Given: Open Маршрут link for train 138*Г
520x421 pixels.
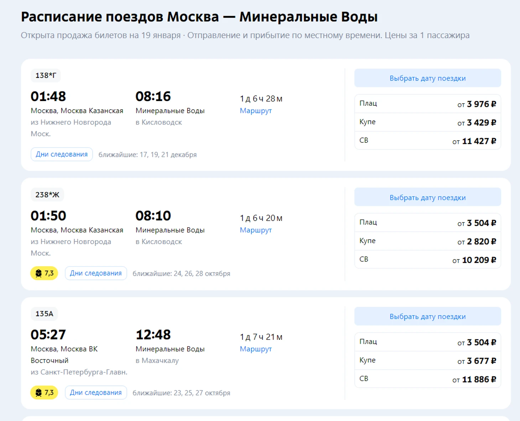Looking at the screenshot, I should tap(255, 111).
